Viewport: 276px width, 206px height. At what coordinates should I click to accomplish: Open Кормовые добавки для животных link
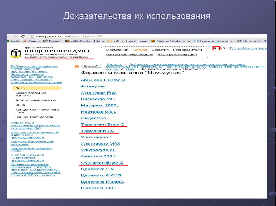[x=32, y=143]
